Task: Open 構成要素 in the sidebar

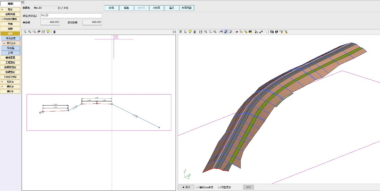Action: (x=10, y=58)
